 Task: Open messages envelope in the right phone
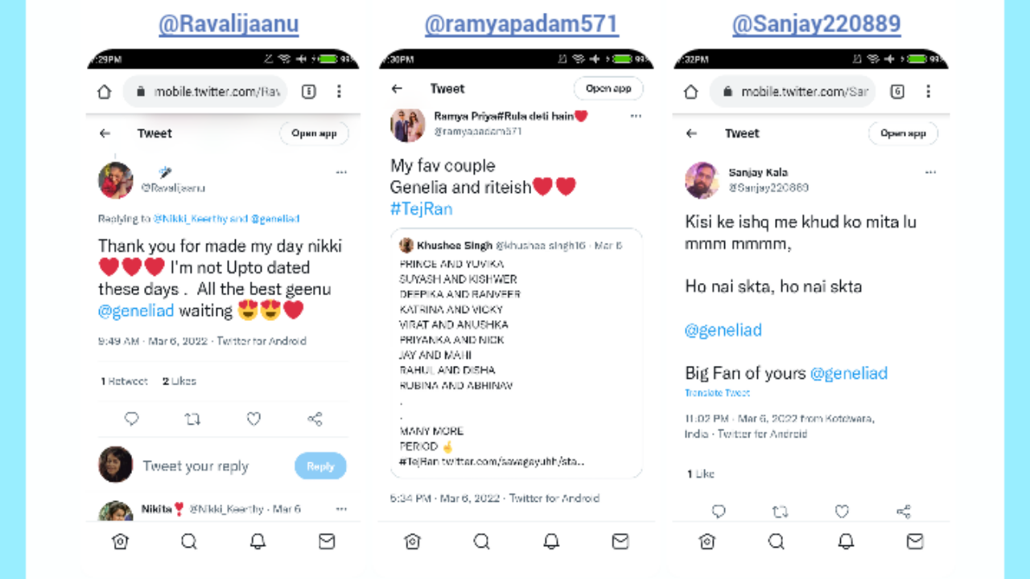coord(915,541)
